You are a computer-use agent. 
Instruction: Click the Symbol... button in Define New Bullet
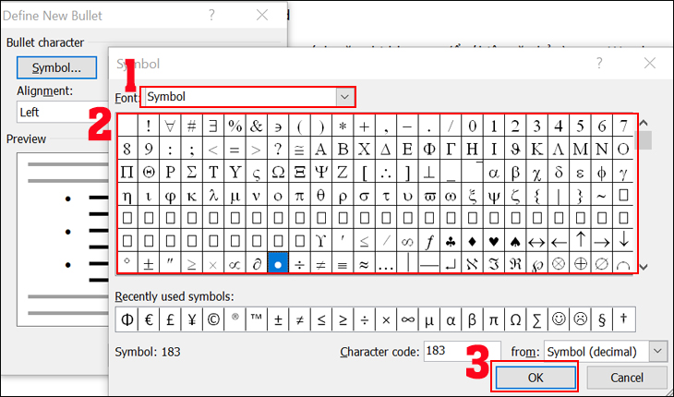coord(56,68)
